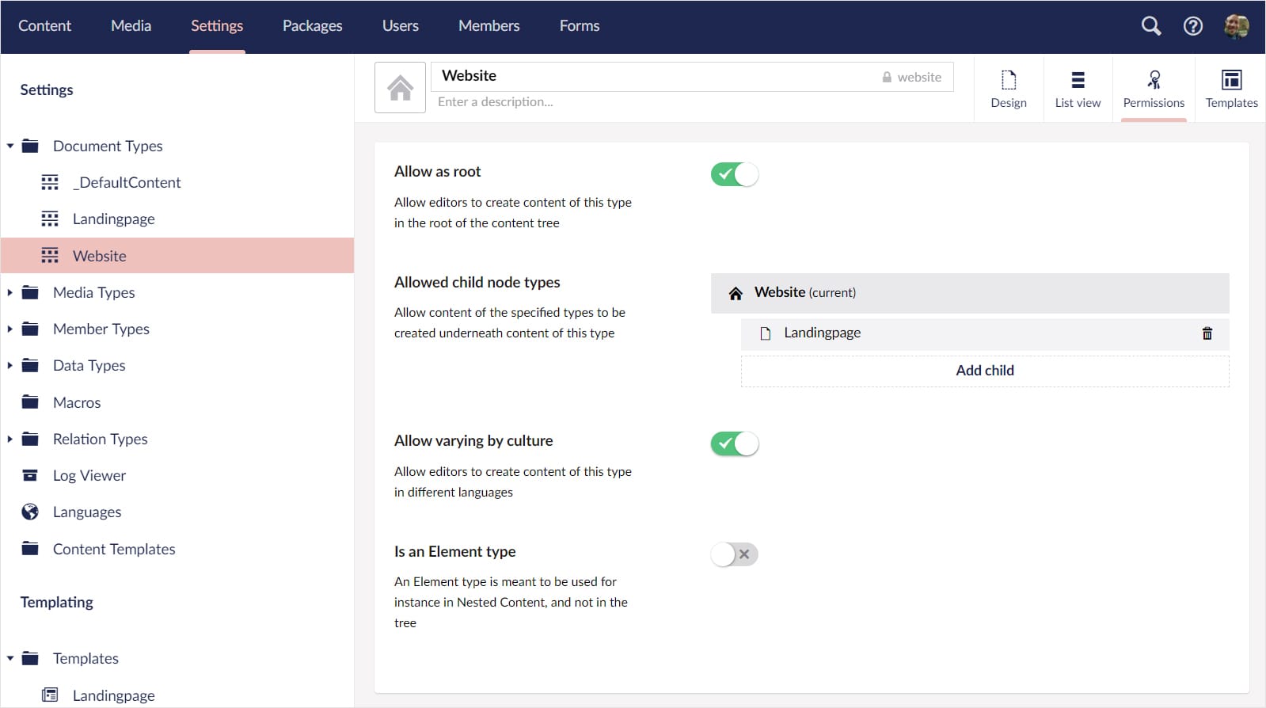Click home icon in Website (current) row
The width and height of the screenshot is (1266, 708).
pos(736,293)
